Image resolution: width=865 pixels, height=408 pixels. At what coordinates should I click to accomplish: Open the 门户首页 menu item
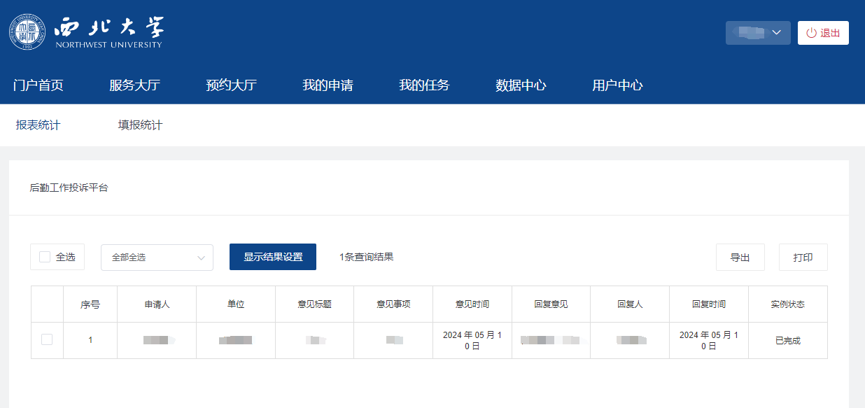click(38, 85)
